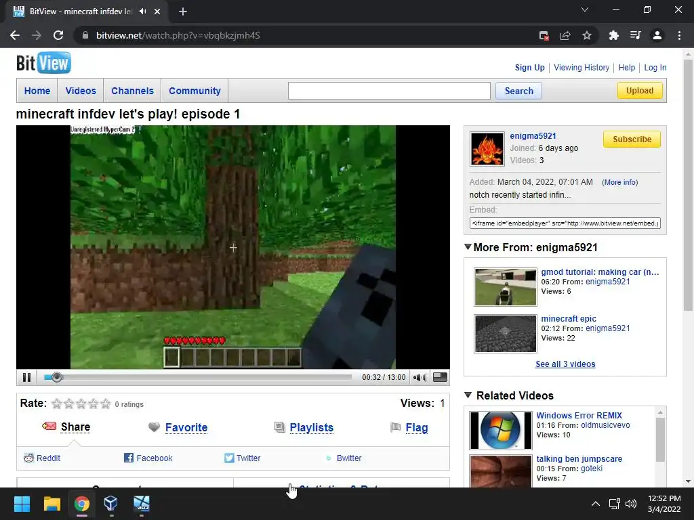Open minecraft epic video thumbnail
Screen dimensions: 694x520
506,333
